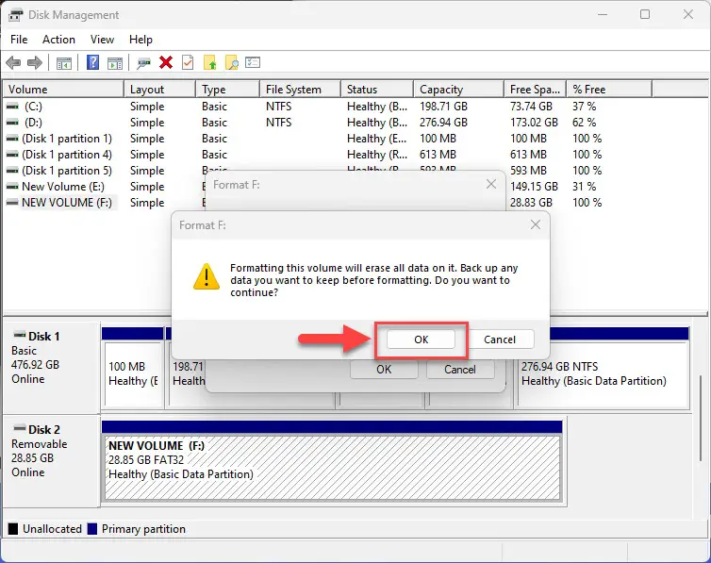This screenshot has height=563, width=711.
Task: Click the red X Delete toolbar icon
Action: [166, 63]
